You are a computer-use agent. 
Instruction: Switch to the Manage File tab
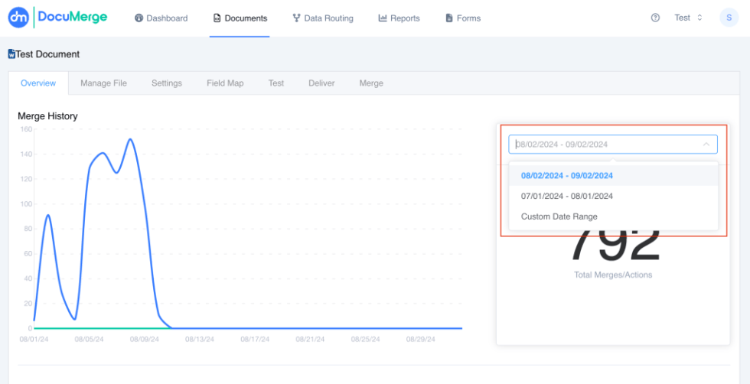pyautogui.click(x=103, y=83)
